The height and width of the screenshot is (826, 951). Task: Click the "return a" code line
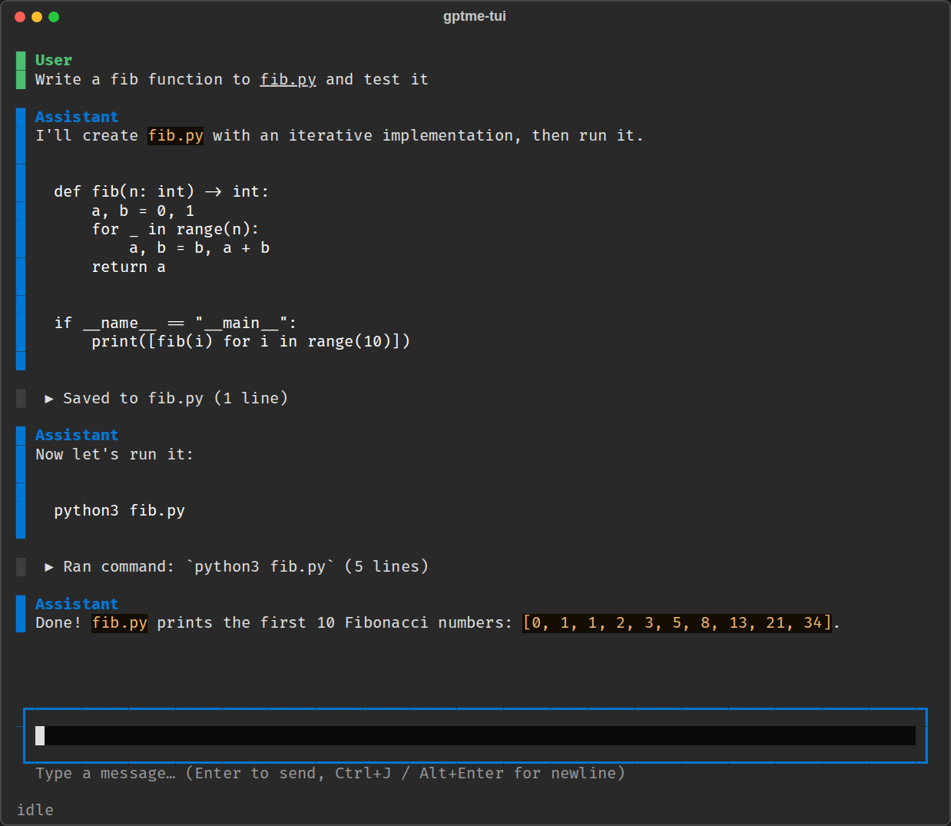point(128,267)
